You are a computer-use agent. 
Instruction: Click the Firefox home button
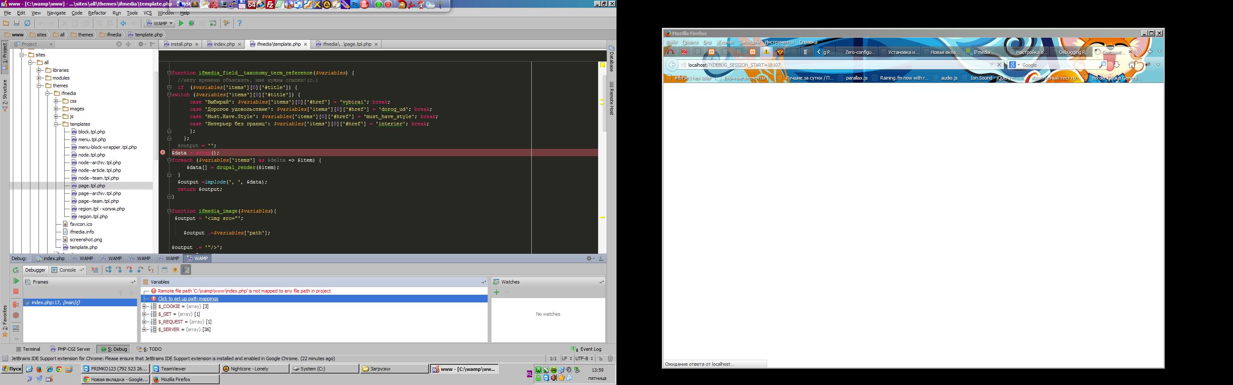[x=1132, y=65]
